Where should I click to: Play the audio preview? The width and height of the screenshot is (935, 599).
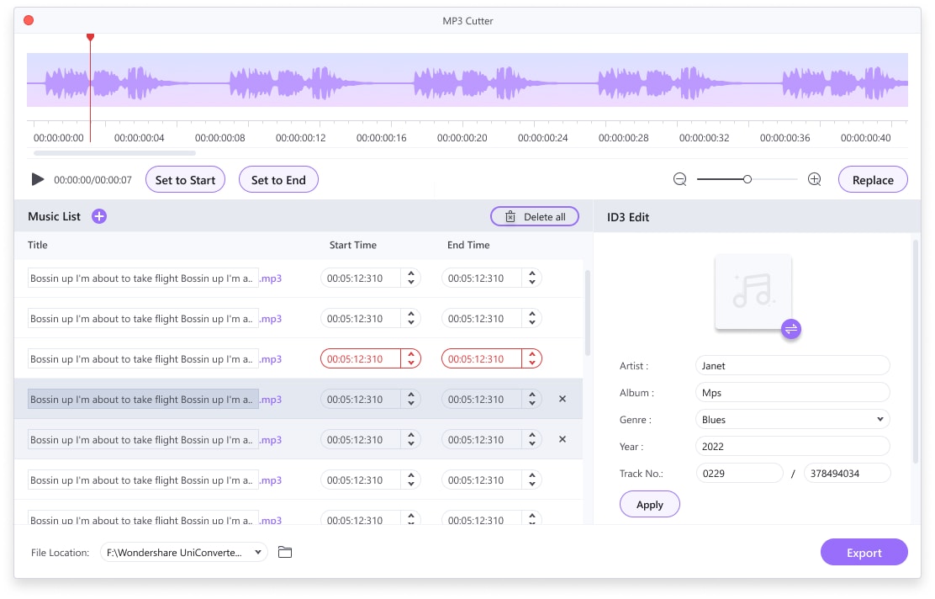[38, 179]
